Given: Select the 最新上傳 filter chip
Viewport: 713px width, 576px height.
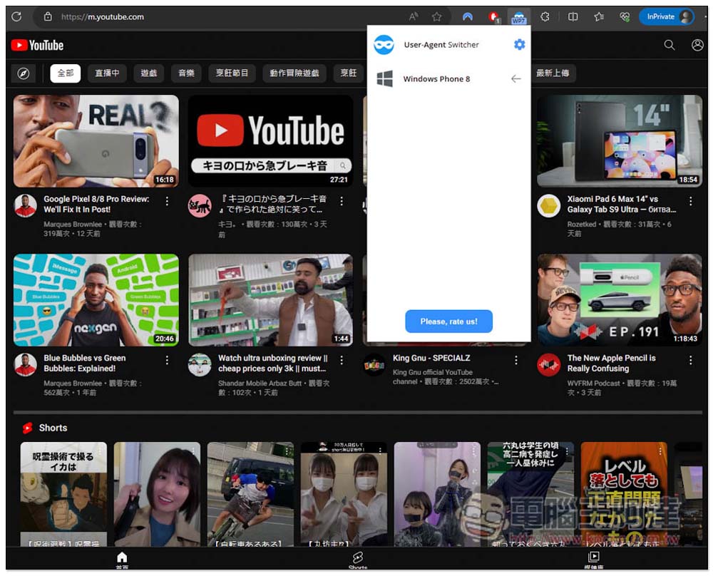Looking at the screenshot, I should (553, 73).
